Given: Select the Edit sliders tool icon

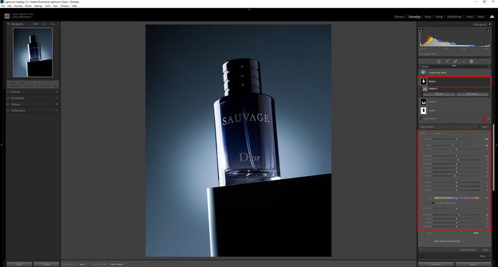Looking at the screenshot, I should tap(439, 61).
